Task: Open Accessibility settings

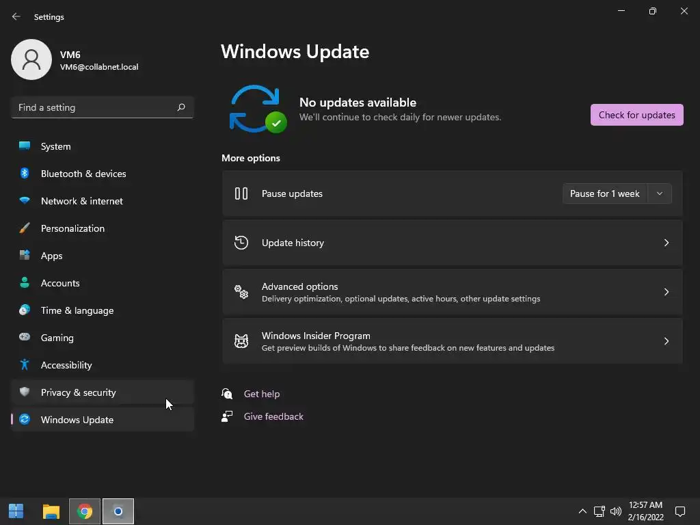Action: point(103,365)
